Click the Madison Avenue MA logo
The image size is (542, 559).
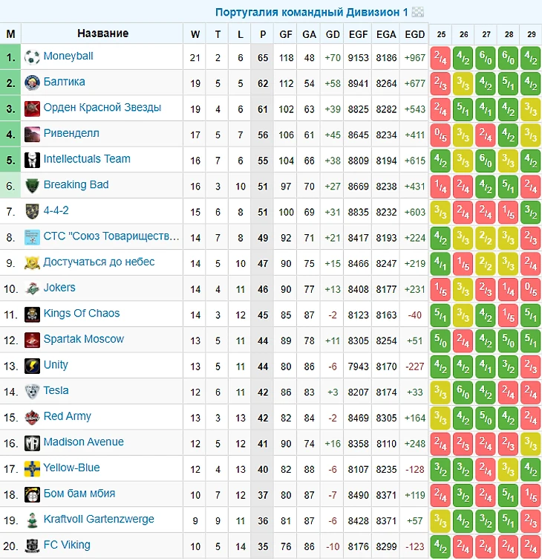(x=32, y=443)
